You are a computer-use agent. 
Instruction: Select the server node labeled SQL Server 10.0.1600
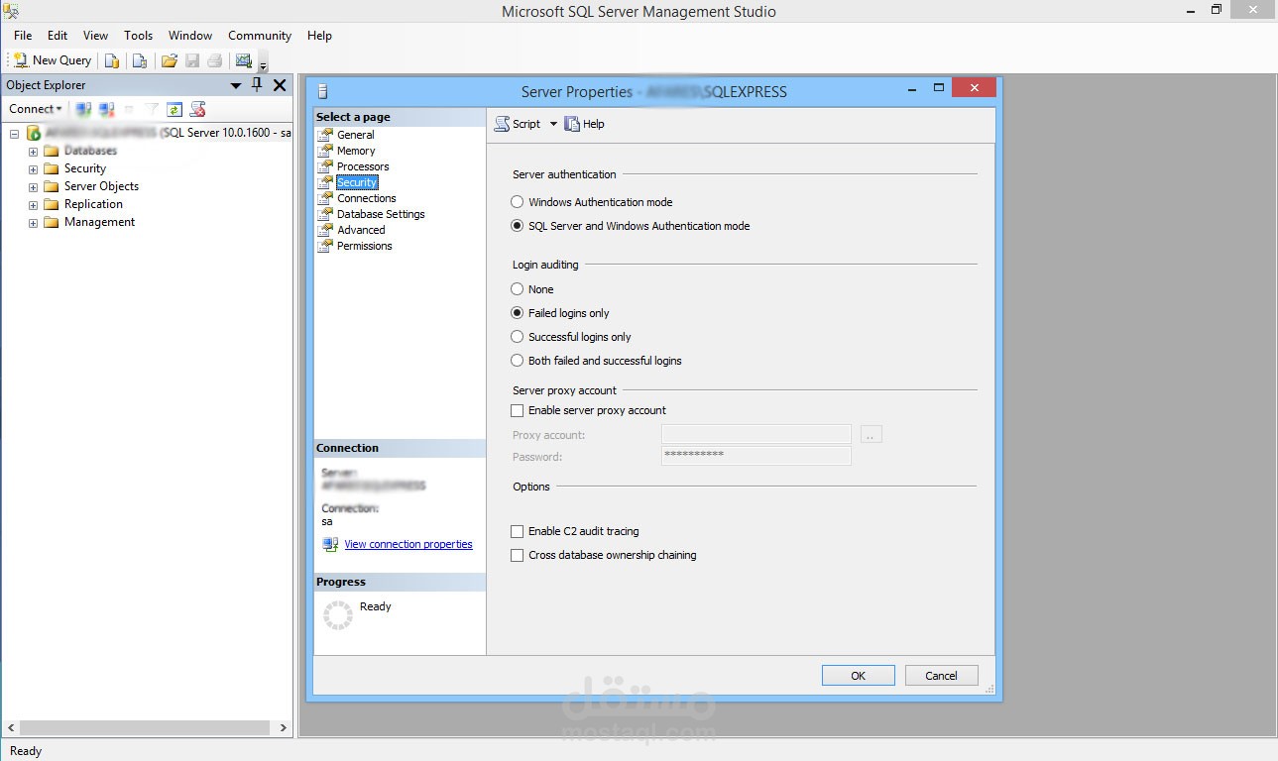pos(168,133)
